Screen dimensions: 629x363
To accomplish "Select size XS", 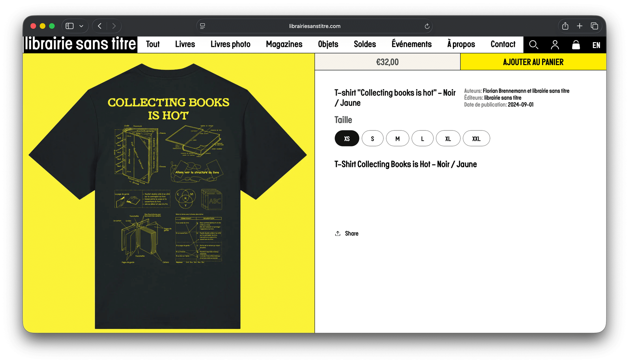I will click(x=347, y=139).
